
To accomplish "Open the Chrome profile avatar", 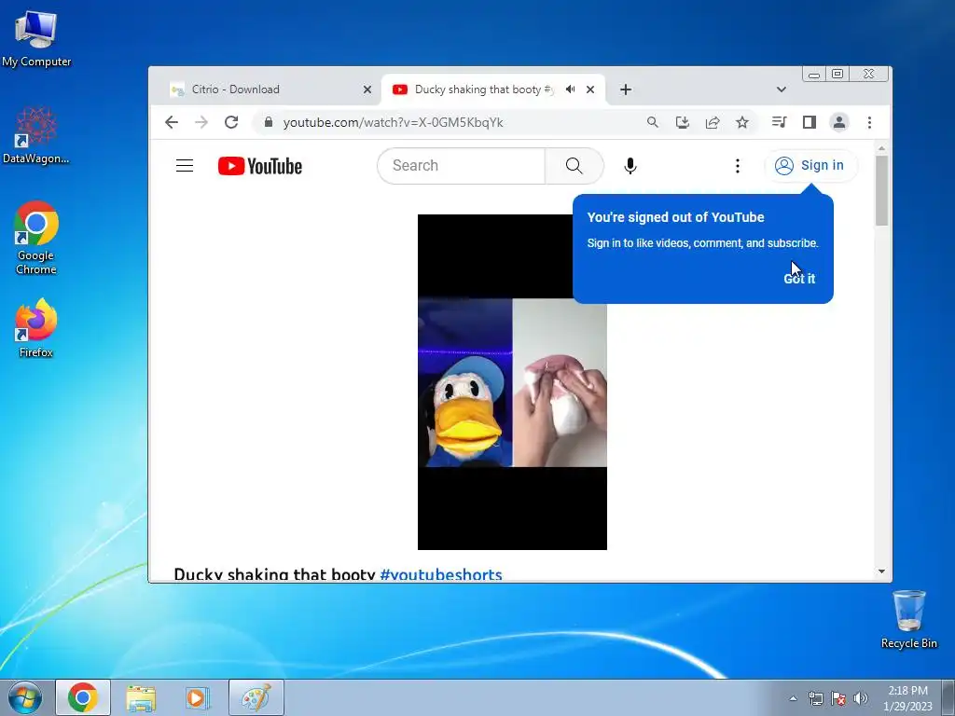I will point(839,122).
